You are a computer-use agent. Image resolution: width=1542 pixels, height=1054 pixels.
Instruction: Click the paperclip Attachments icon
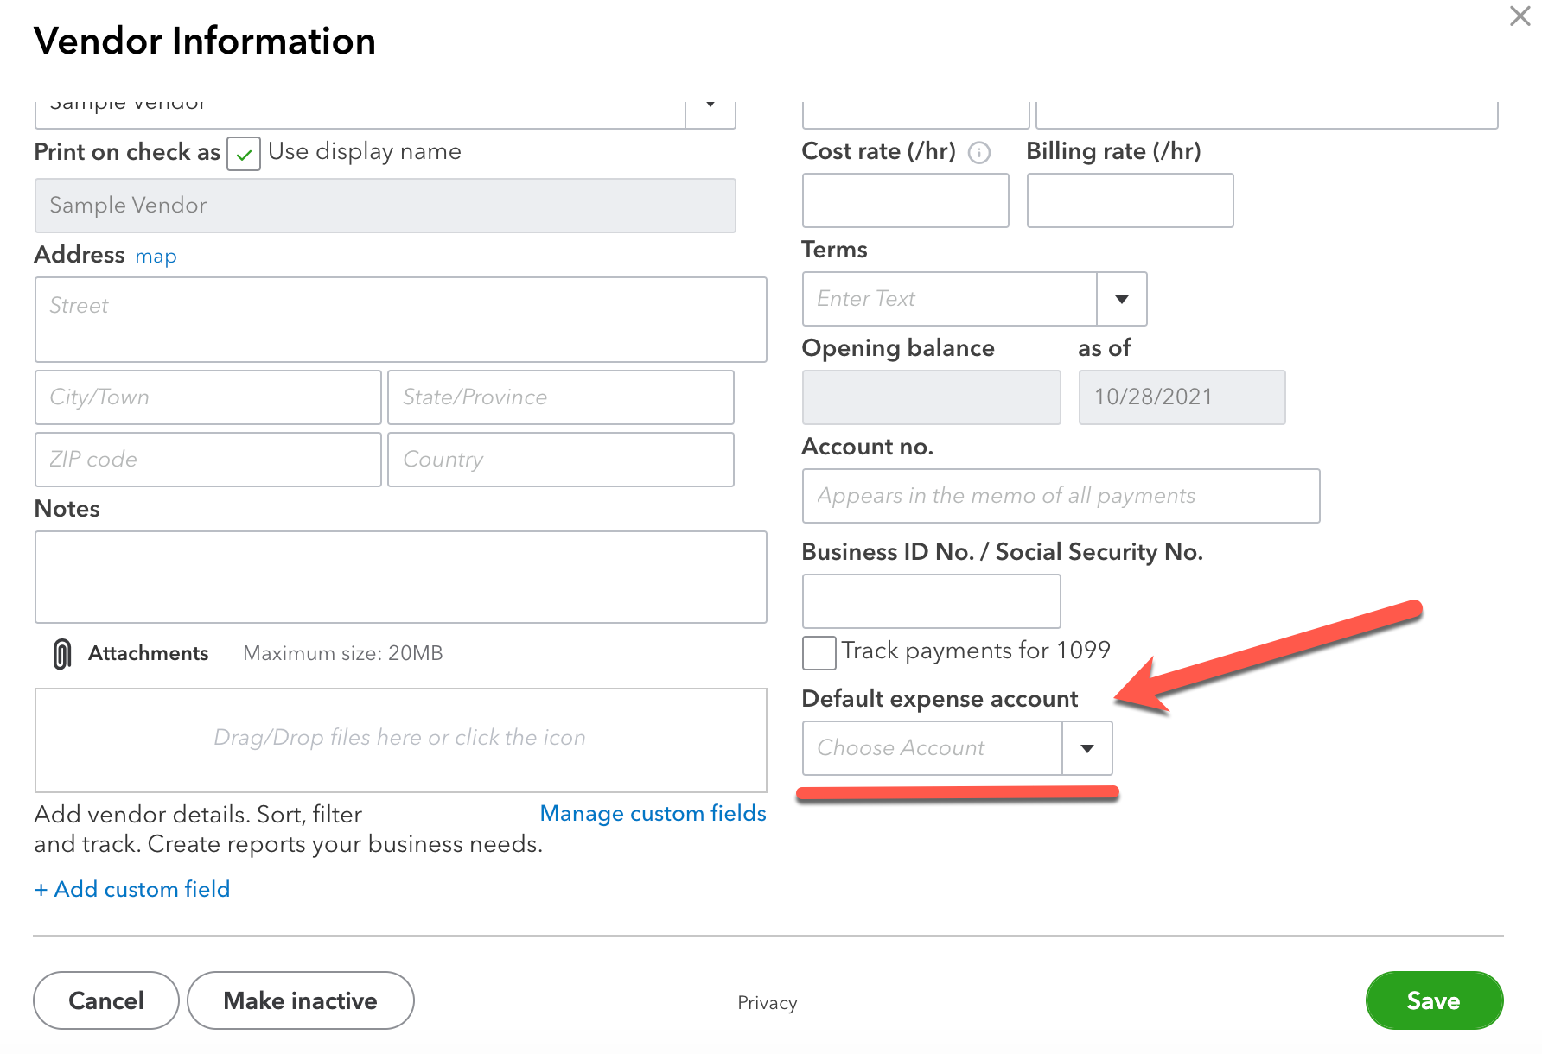[62, 654]
